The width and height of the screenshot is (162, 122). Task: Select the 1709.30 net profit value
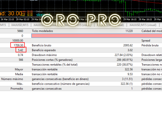pos(18,45)
